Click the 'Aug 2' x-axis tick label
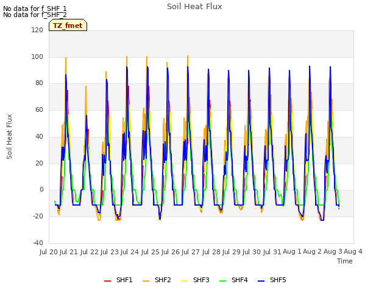This screenshot has height=292, width=390. pyautogui.click(x=313, y=252)
